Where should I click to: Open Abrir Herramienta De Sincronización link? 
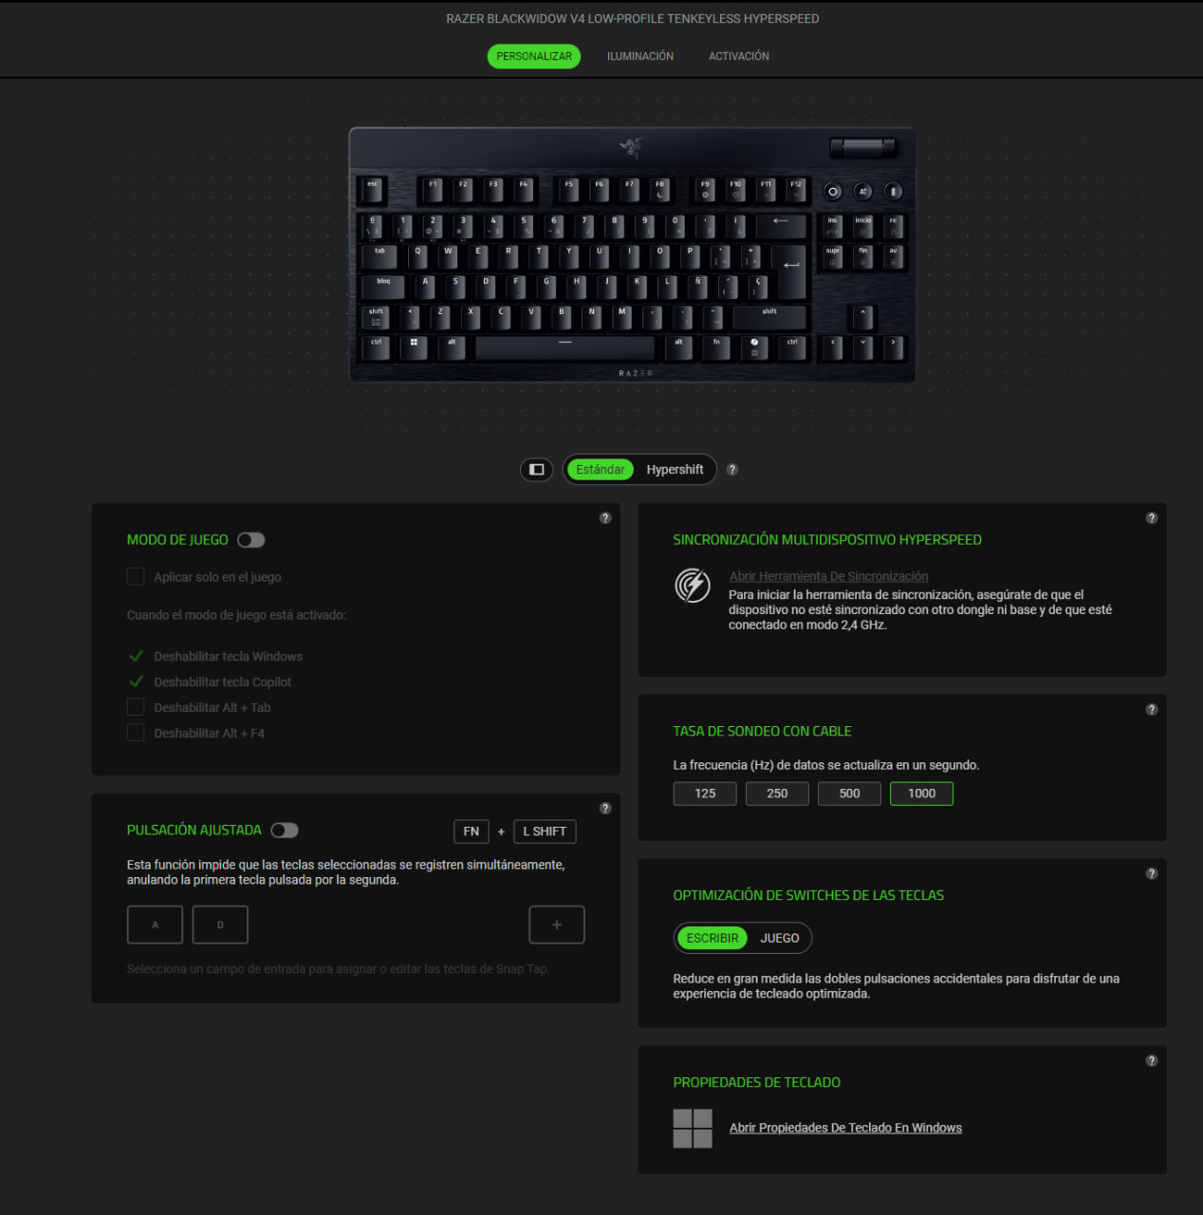[x=828, y=576]
